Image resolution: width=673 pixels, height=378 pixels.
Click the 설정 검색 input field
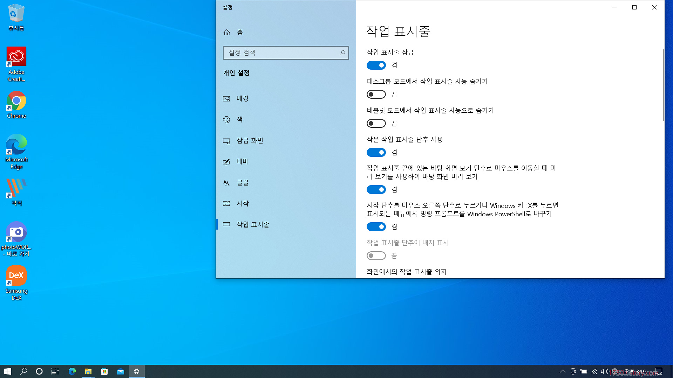click(280, 53)
